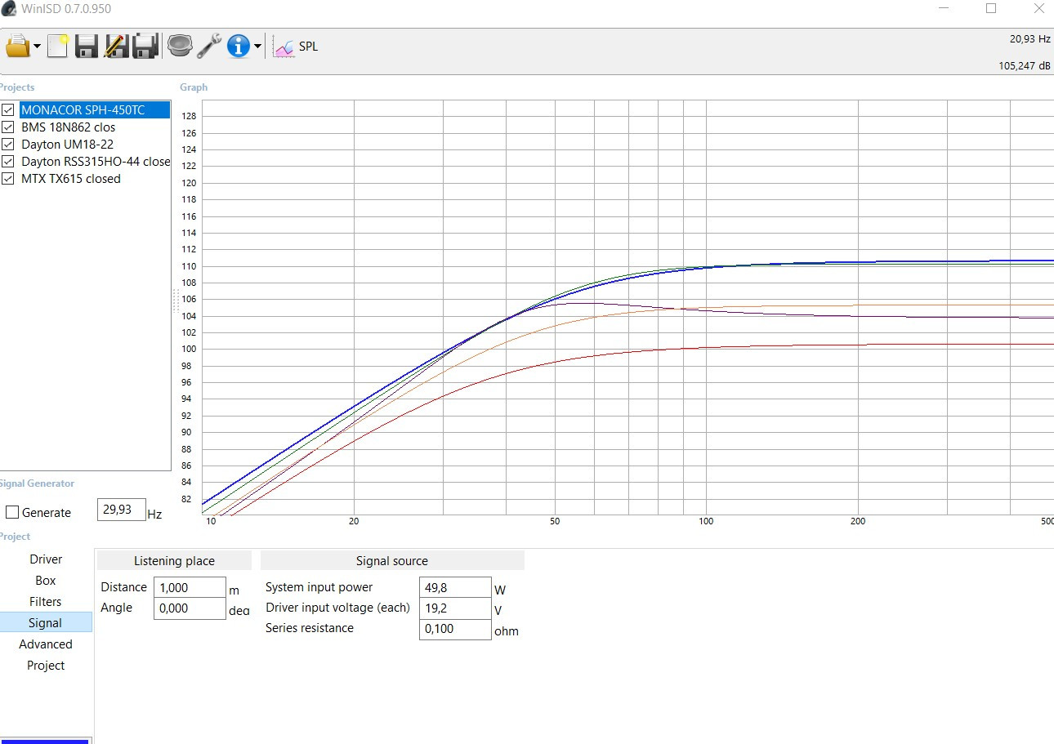Click the System input power field

tap(454, 587)
